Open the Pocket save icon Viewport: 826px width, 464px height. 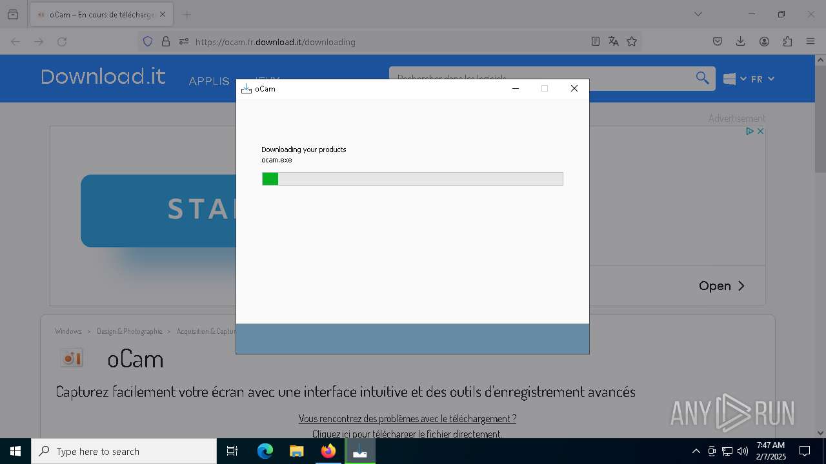click(718, 41)
